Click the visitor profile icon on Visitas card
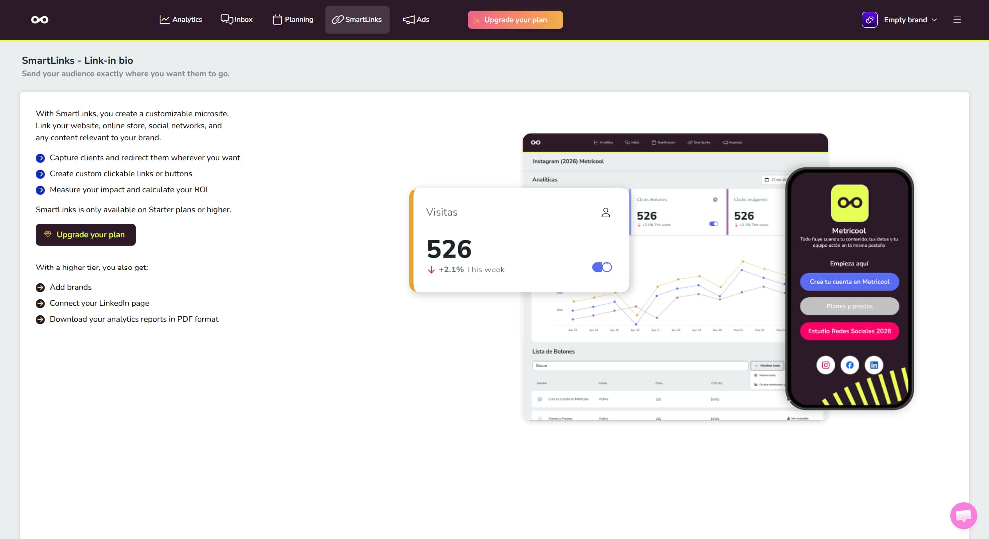This screenshot has width=989, height=539. pos(606,212)
